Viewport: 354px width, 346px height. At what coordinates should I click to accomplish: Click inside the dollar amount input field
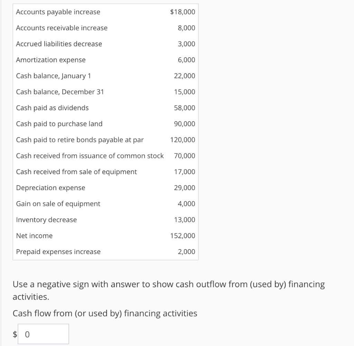43,333
